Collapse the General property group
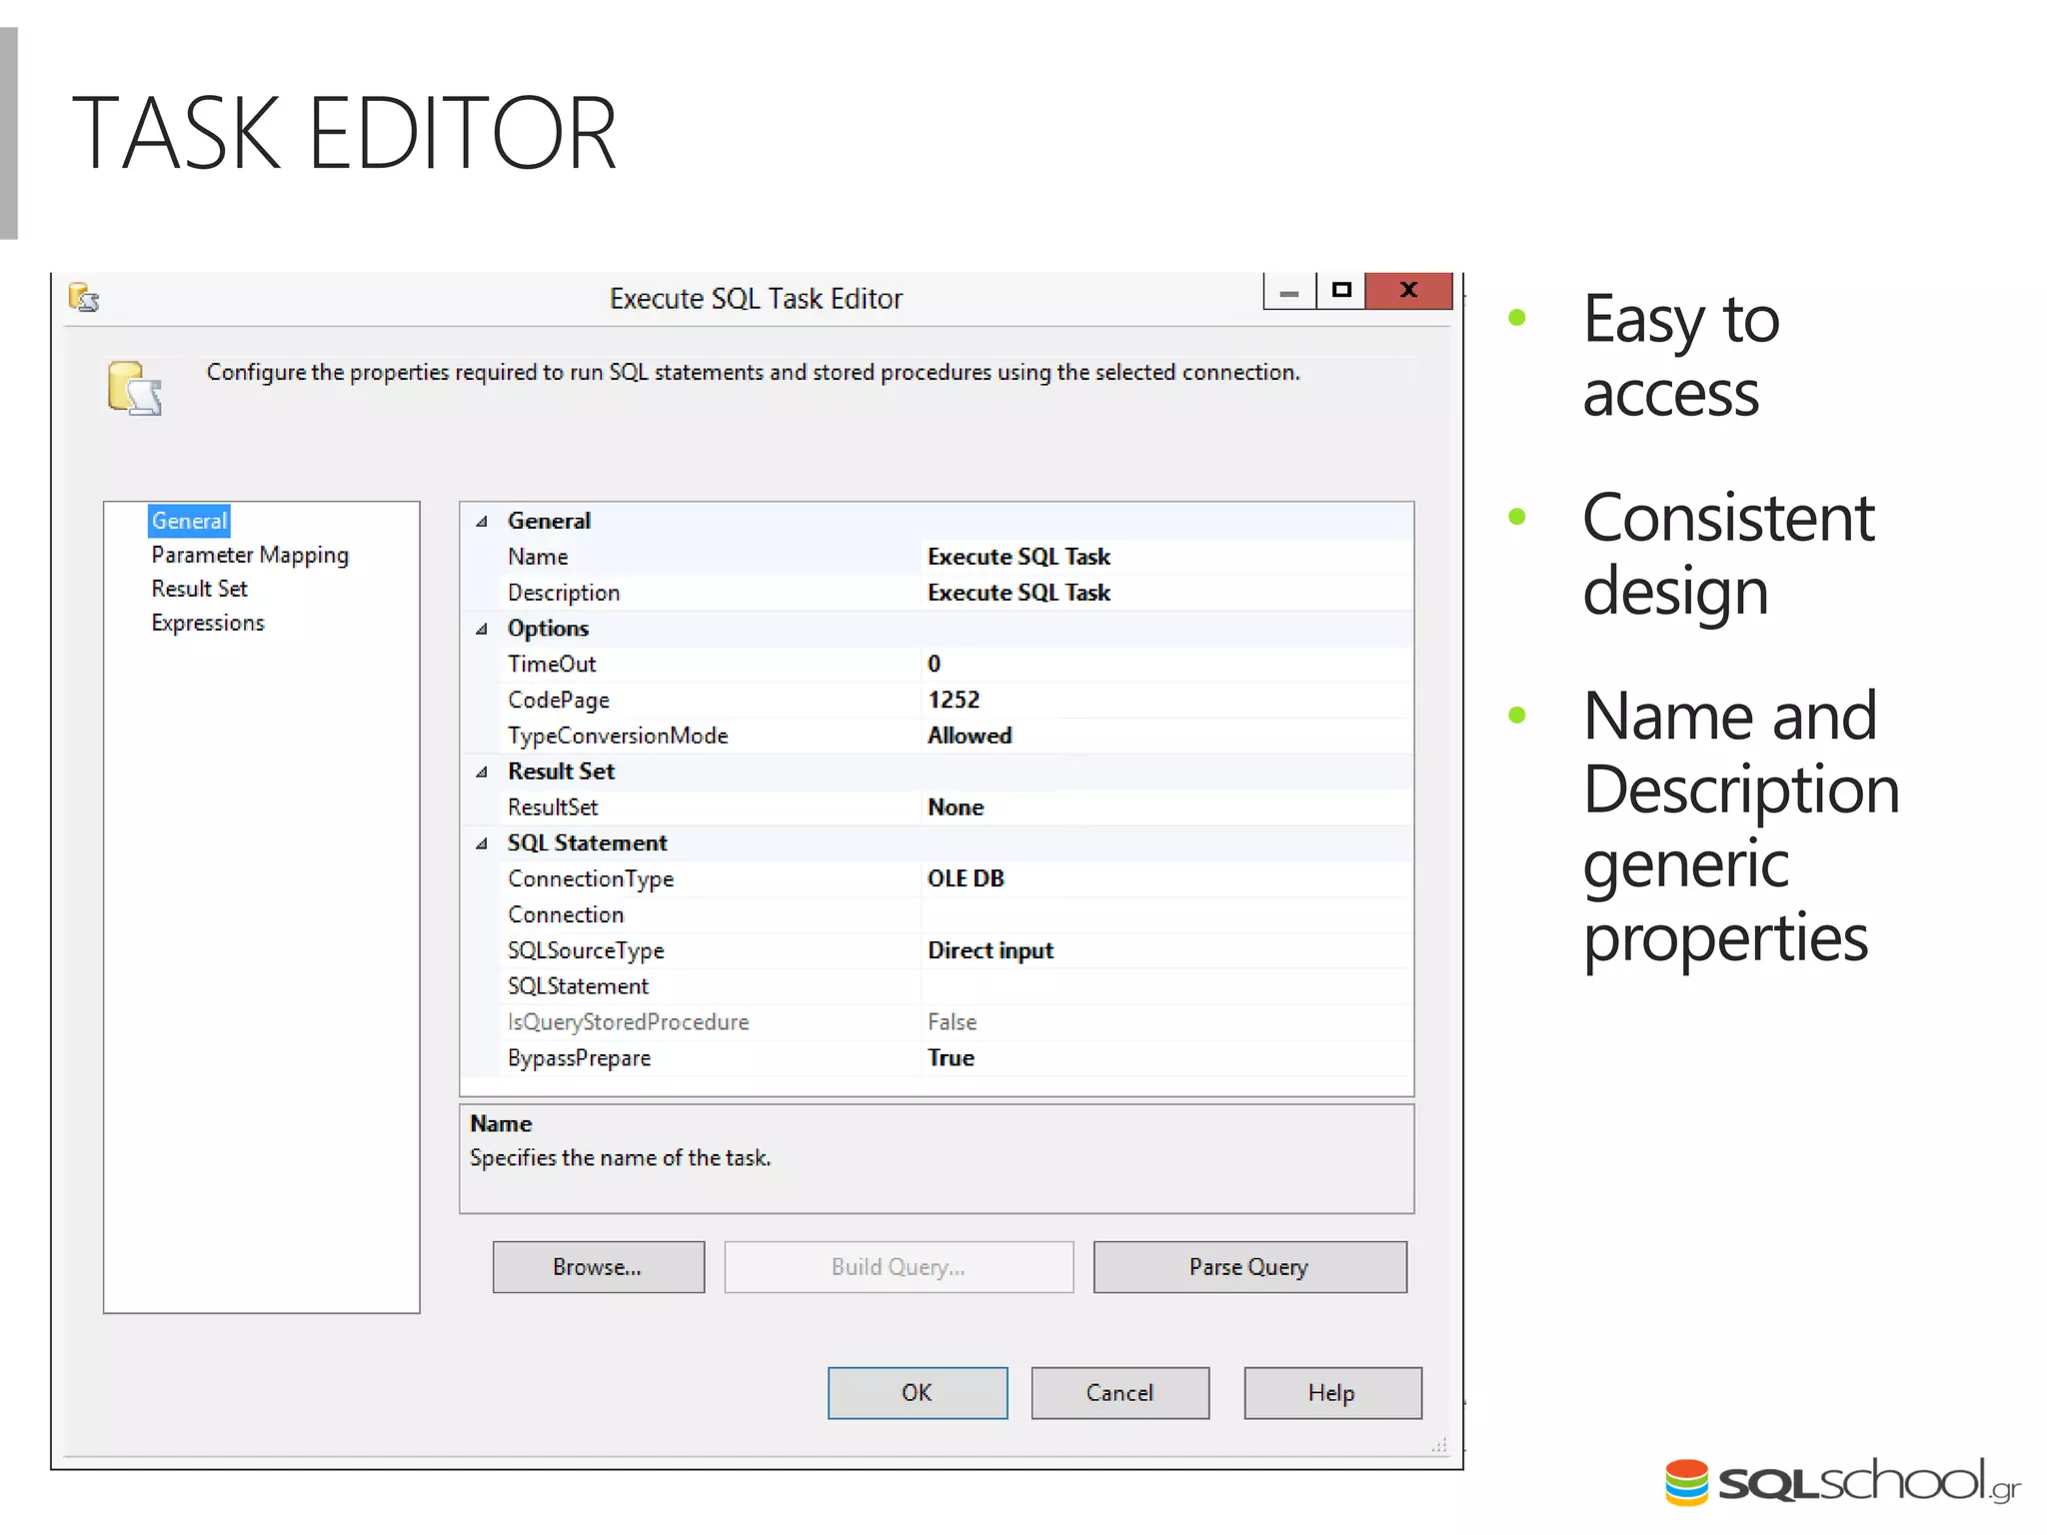The height and width of the screenshot is (1535, 2047). [482, 521]
